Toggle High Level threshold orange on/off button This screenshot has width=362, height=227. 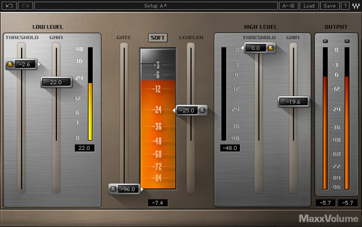pos(270,48)
